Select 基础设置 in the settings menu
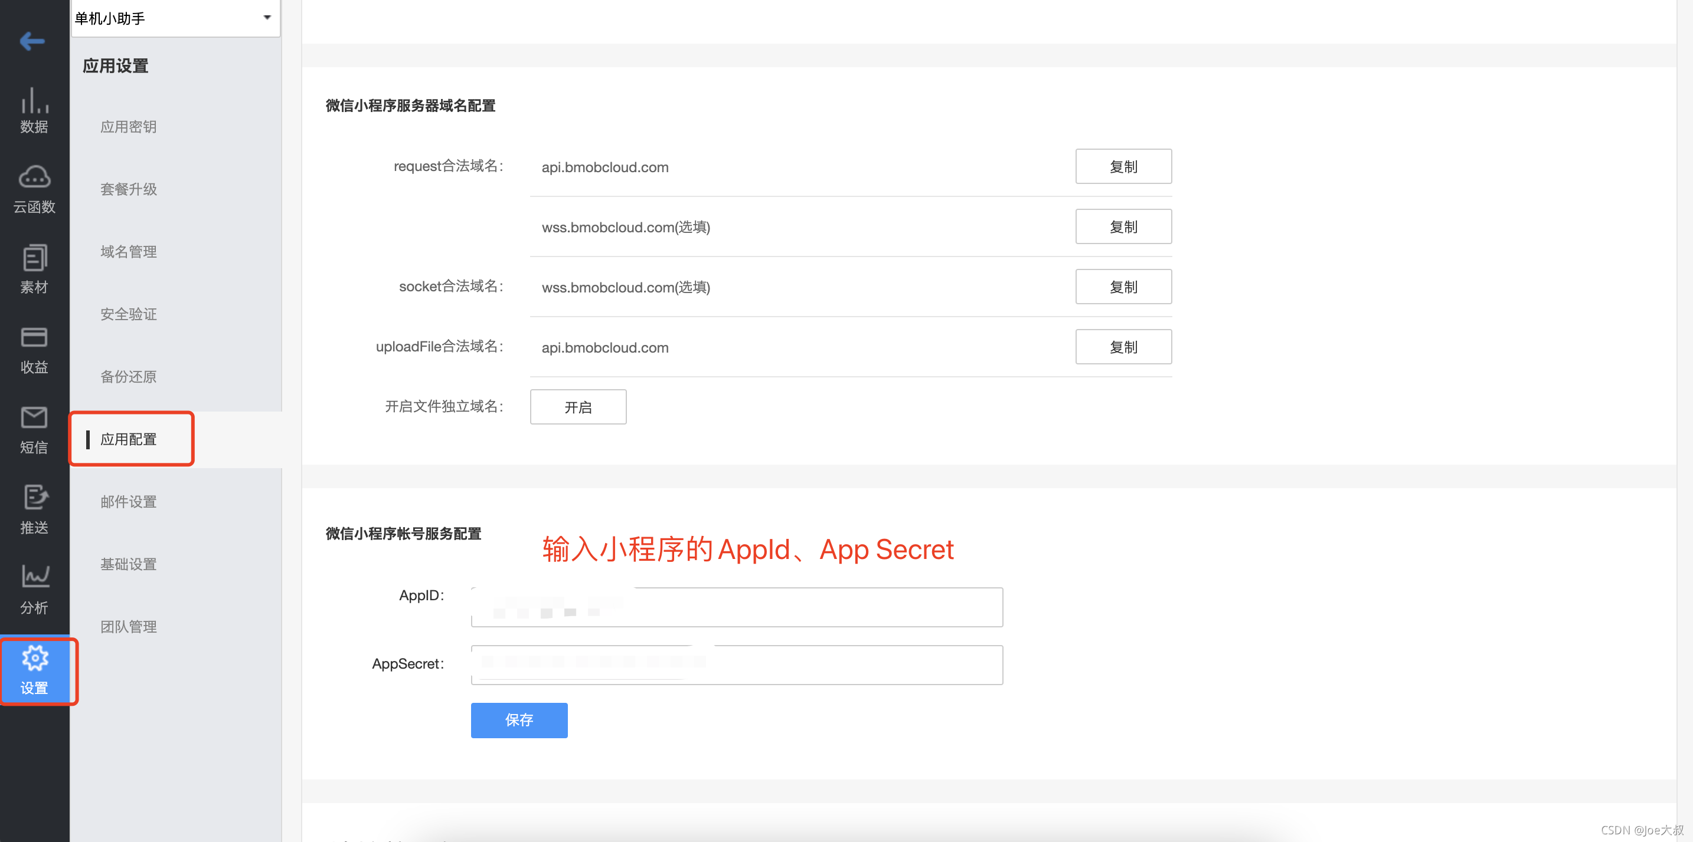 [128, 564]
